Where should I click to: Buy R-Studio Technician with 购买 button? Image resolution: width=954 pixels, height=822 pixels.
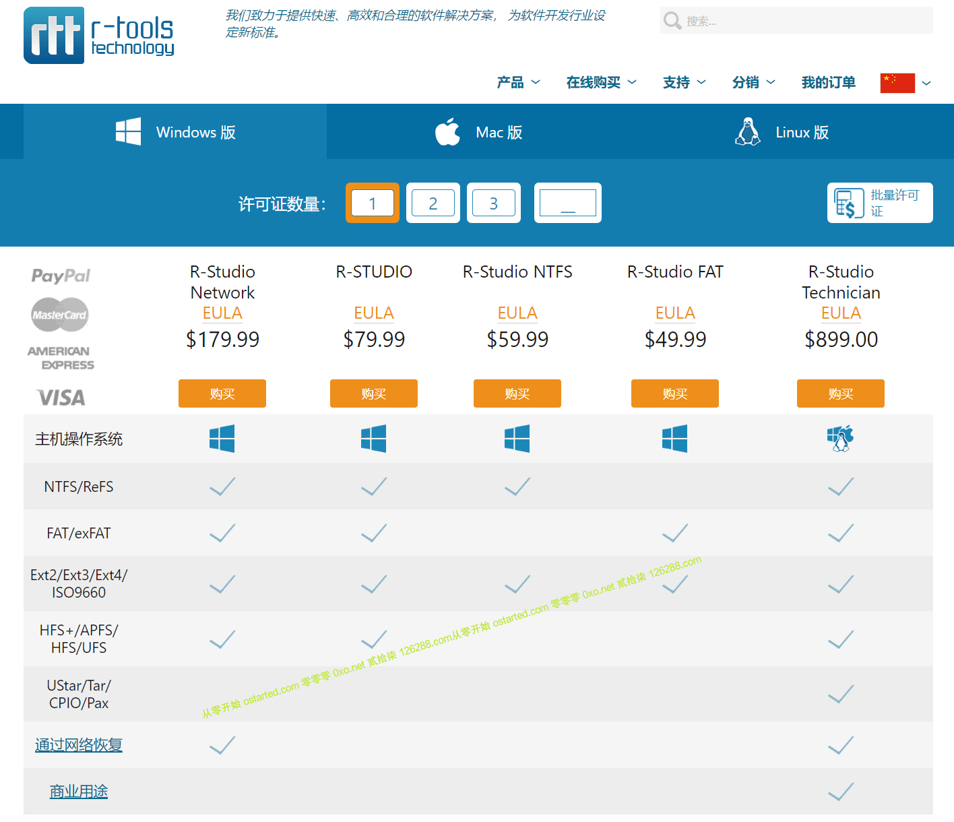click(841, 393)
